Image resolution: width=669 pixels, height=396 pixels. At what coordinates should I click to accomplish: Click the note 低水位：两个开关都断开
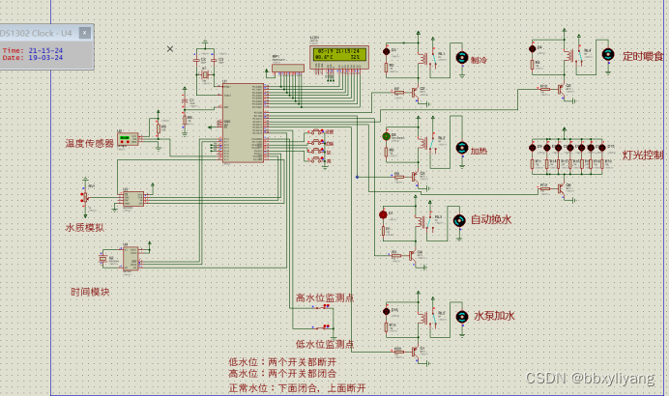tap(282, 362)
